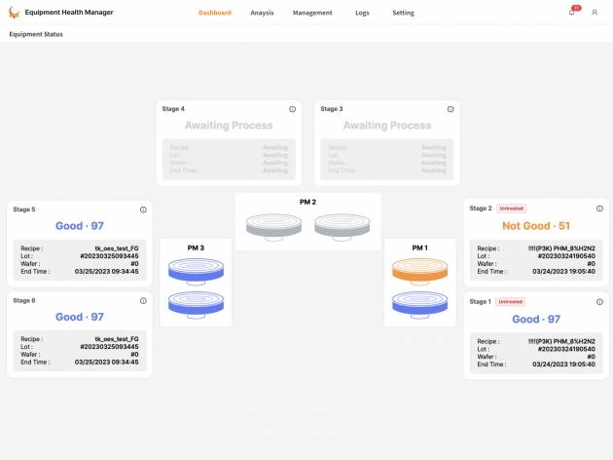Open info icon on Stage 4 card
613x460 pixels.
[293, 109]
